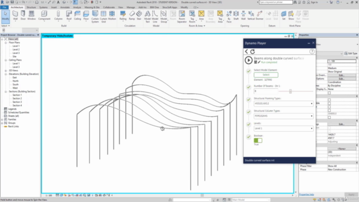The height and width of the screenshot is (202, 359).
Task: Select the Curtain System tool
Action: [x=95, y=17]
